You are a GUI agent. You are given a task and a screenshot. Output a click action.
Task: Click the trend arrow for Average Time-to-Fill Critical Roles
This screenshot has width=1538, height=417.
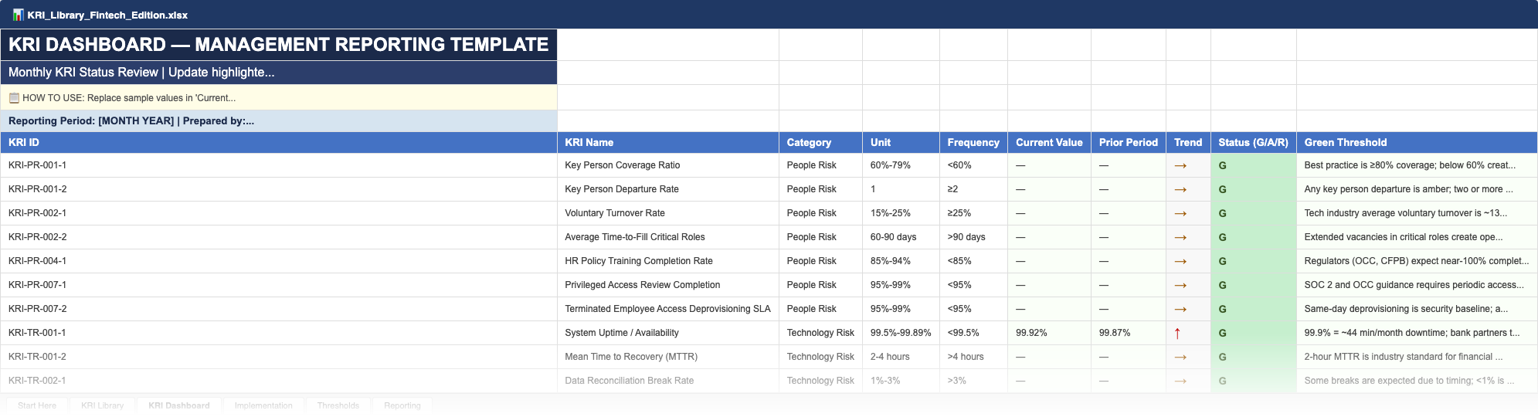pos(1180,237)
